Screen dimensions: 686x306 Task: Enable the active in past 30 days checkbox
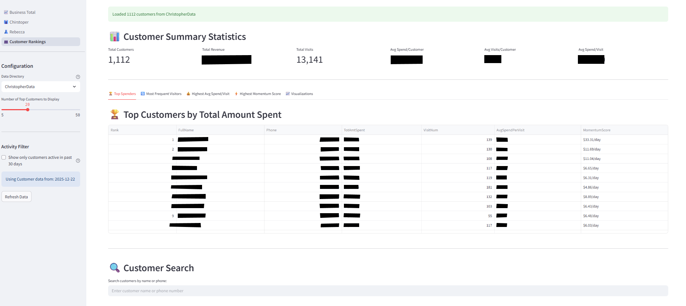point(4,157)
